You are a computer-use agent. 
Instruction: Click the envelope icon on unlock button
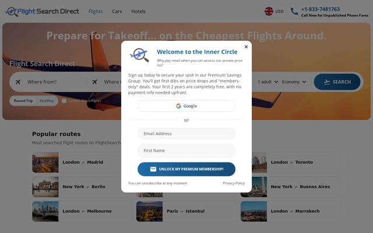point(153,169)
